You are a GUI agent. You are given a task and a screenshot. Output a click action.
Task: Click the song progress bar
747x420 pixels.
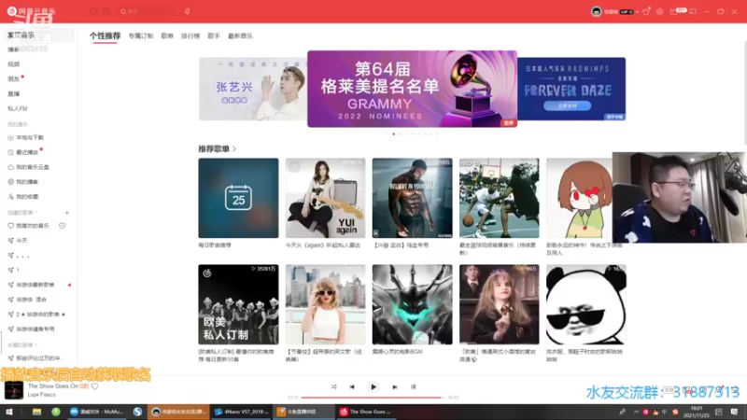[373, 398]
